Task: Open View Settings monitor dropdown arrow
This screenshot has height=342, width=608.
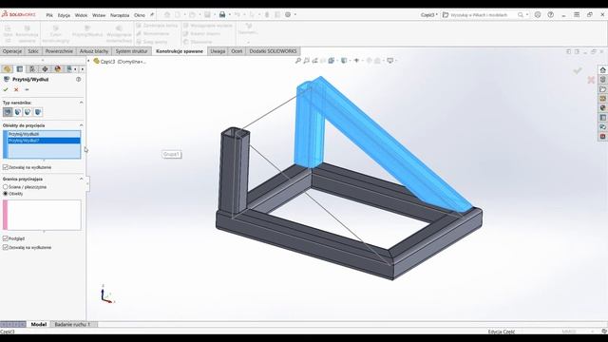Action: point(396,61)
